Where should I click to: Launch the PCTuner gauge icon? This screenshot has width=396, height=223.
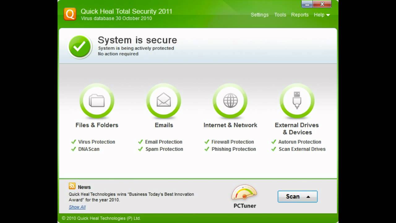click(x=244, y=192)
